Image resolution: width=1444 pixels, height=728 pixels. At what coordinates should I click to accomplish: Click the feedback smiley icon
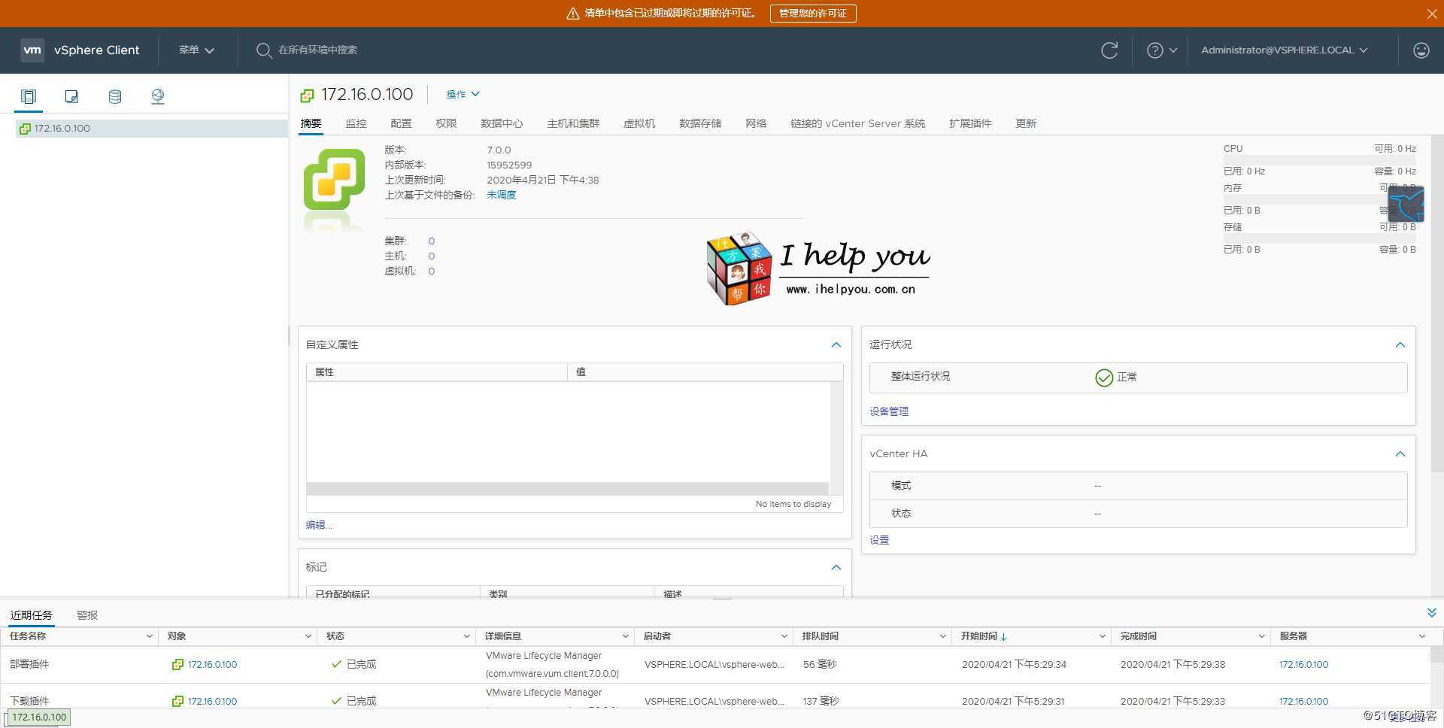coord(1421,50)
